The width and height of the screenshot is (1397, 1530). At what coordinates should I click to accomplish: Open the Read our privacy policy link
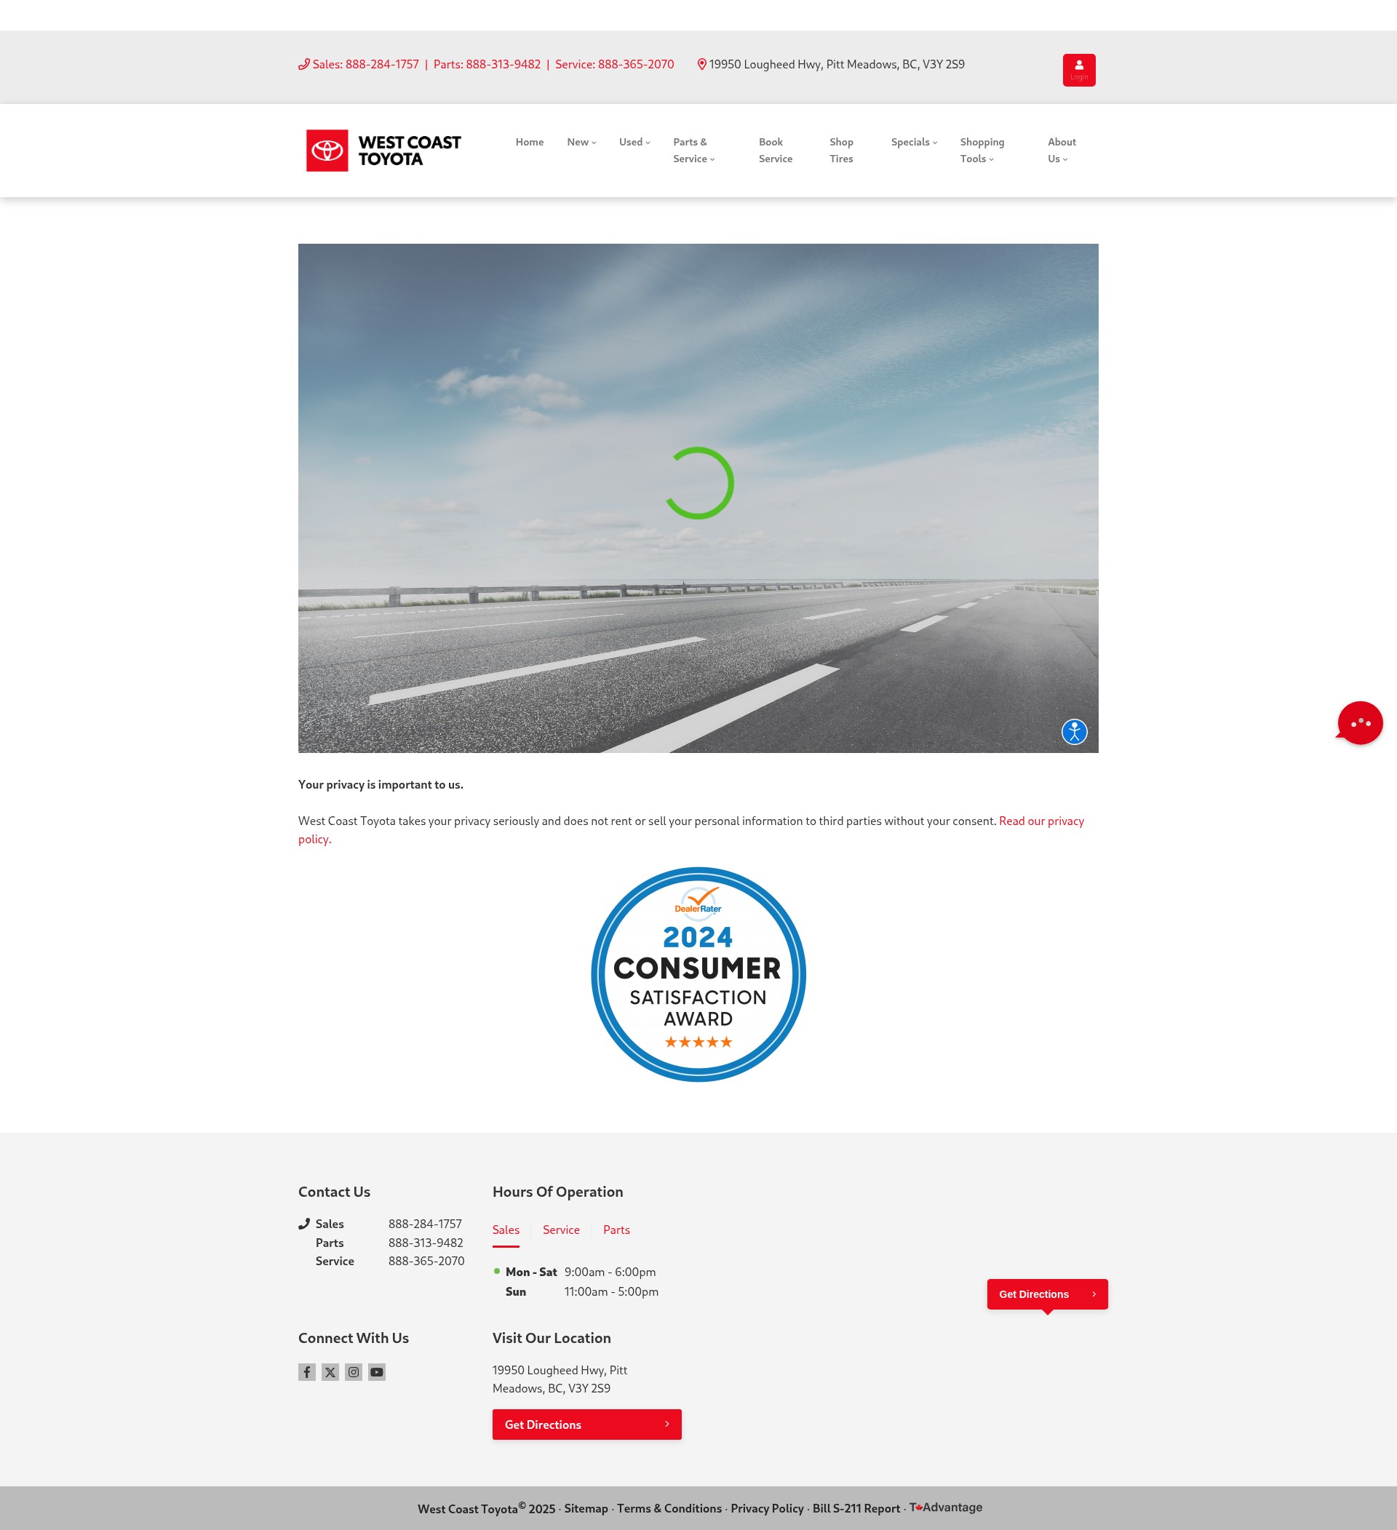point(1041,821)
